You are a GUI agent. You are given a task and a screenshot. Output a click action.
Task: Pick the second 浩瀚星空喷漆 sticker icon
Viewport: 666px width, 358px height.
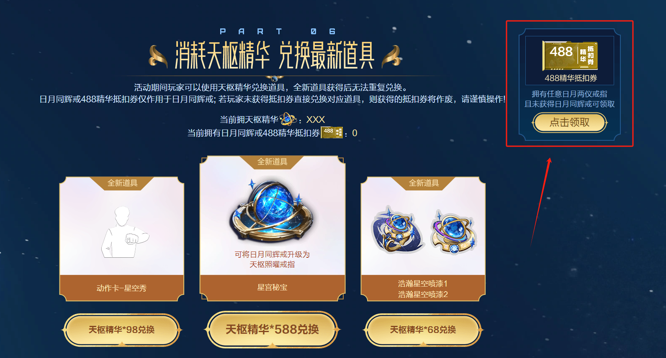pos(454,231)
